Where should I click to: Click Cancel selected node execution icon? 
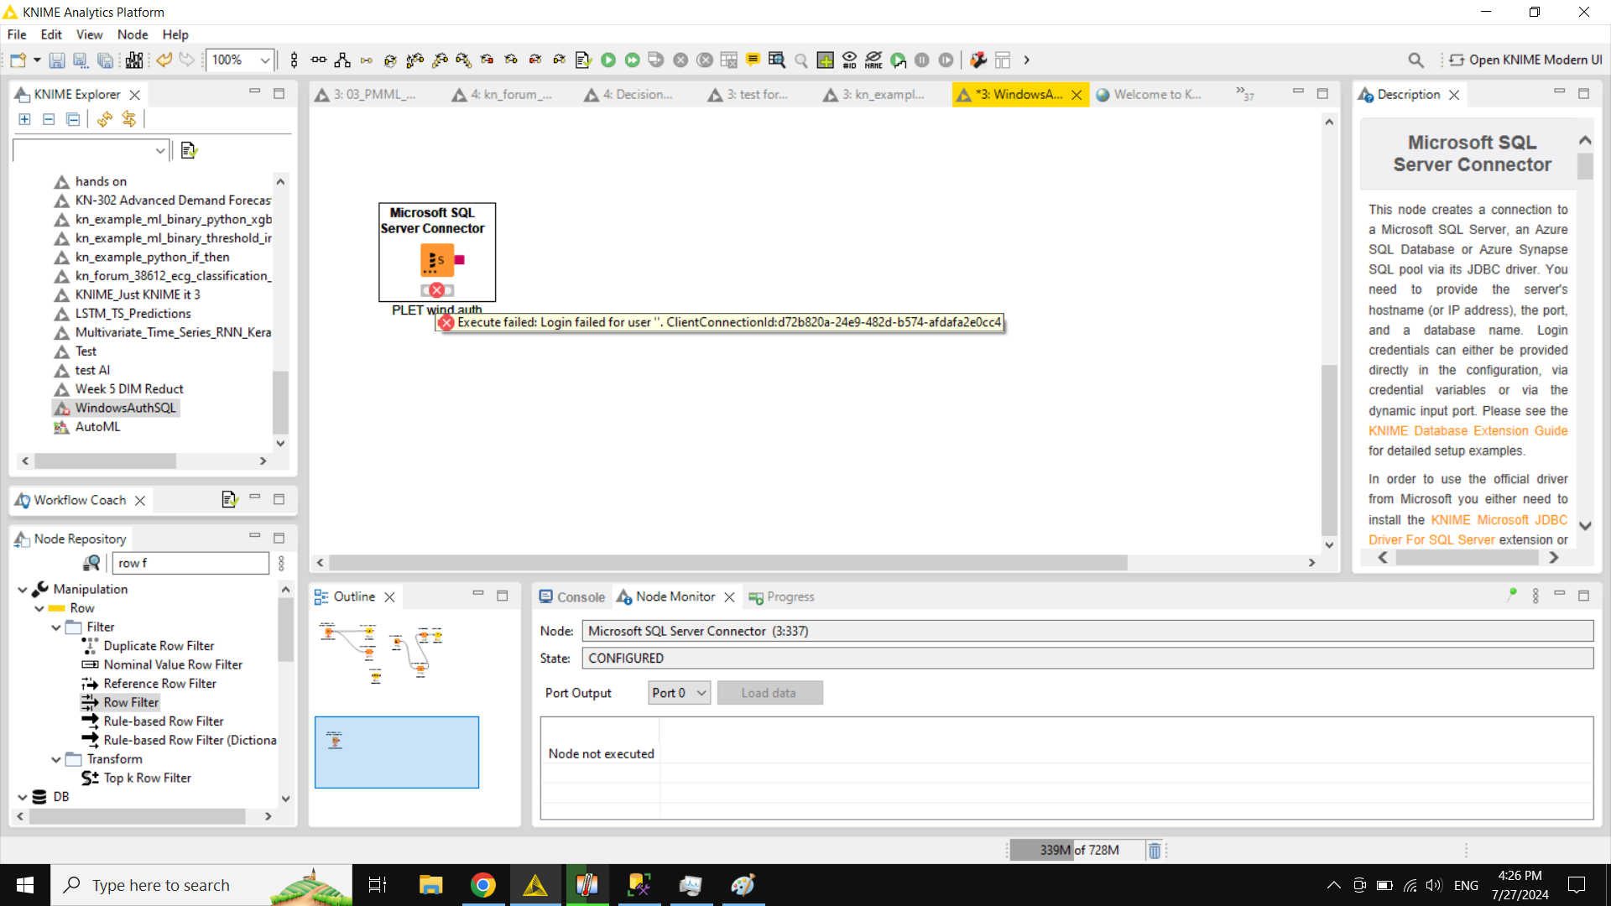(680, 60)
